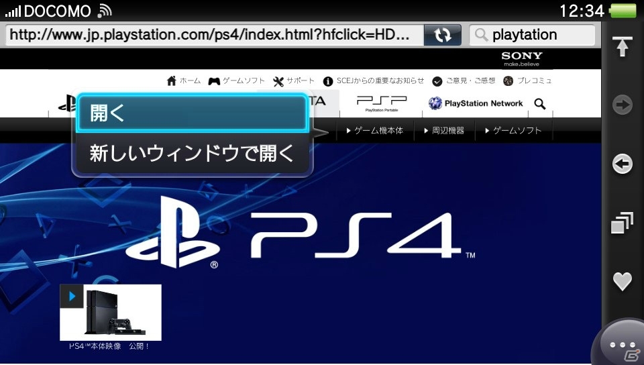Click the site search magnifier icon

[x=540, y=104]
